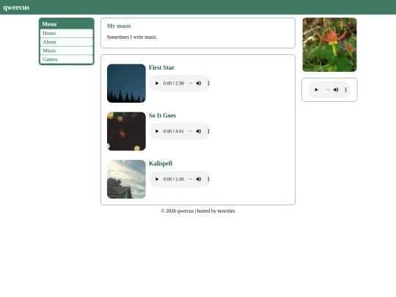Play the So It Goes track

157,131
